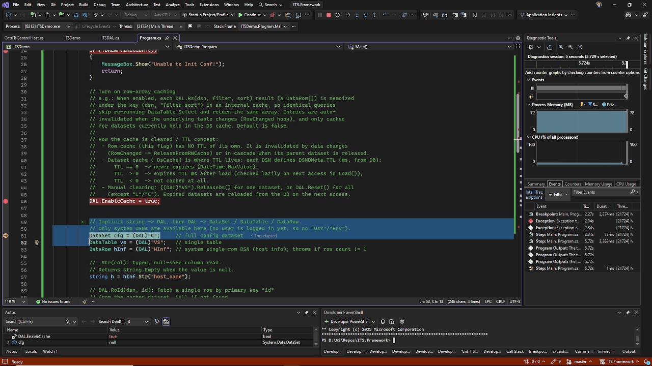Toggle auto-hide pin on Developer PowerShell panel

tap(628, 313)
